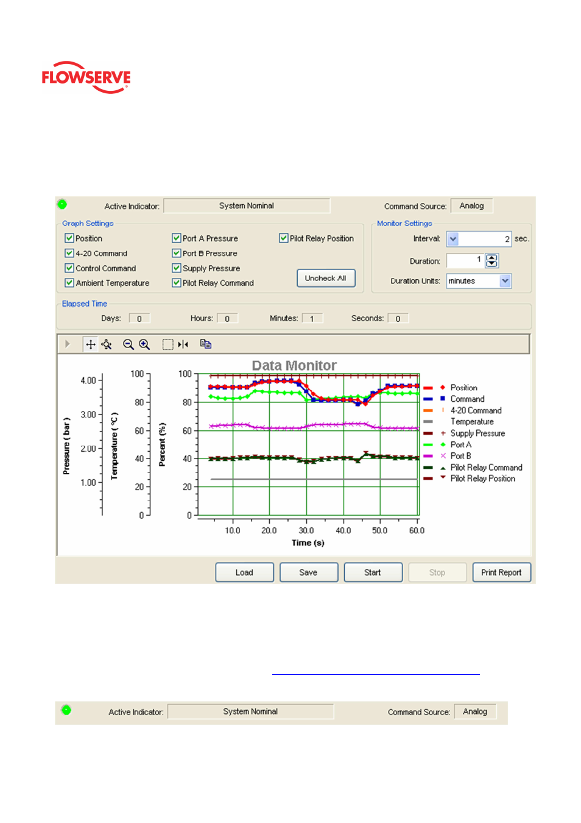This screenshot has width=581, height=823.
Task: Disable the Ambient Temperature checkbox
Action: pos(69,283)
